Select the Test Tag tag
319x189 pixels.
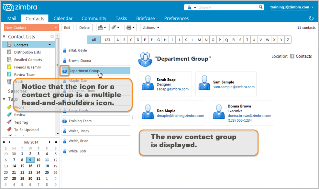coord(21,122)
